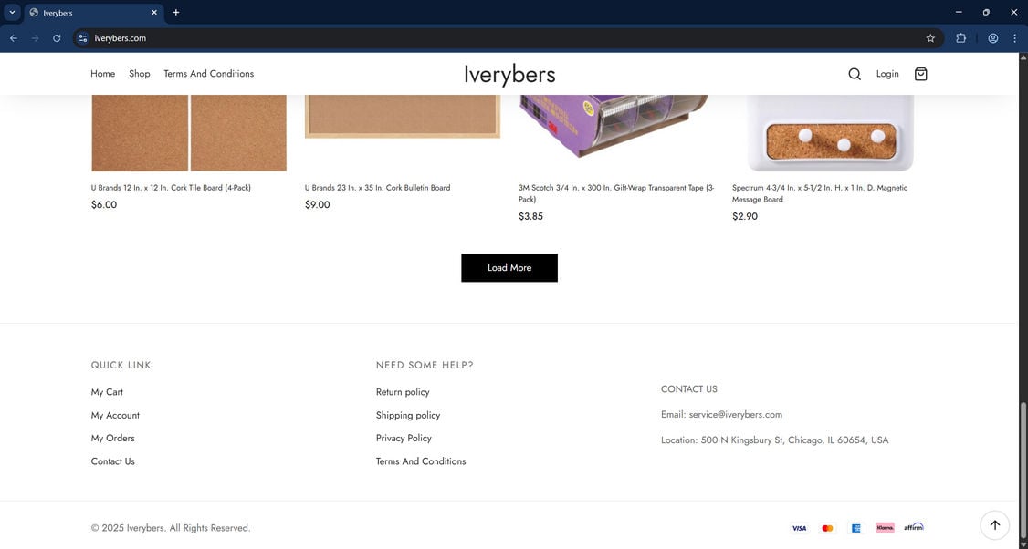Expand the tab search dropdown arrow

(12, 13)
